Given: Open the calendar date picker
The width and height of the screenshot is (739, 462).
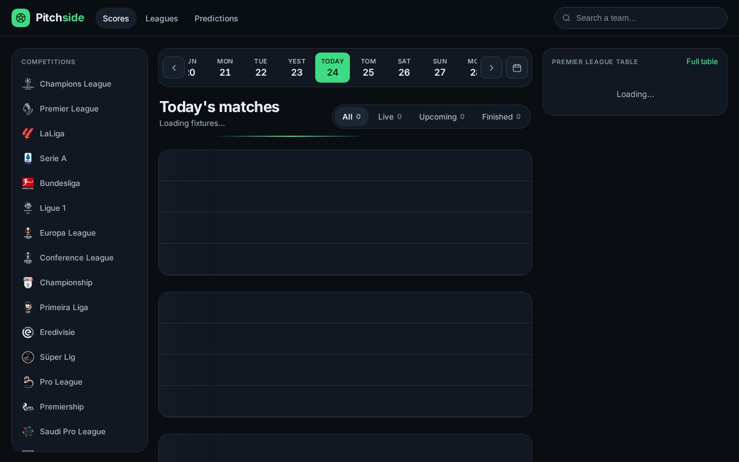Looking at the screenshot, I should click(x=517, y=68).
